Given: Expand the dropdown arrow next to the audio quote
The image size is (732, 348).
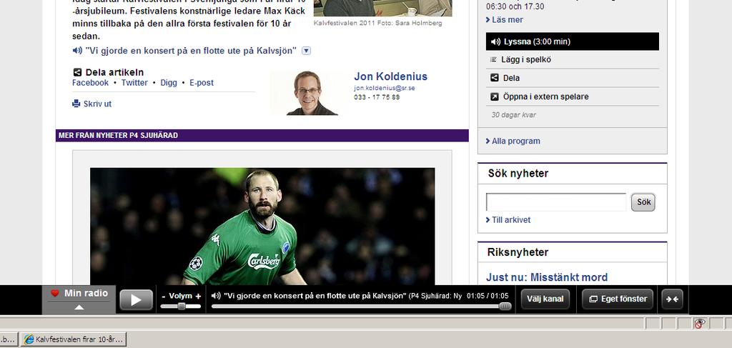Looking at the screenshot, I should (x=306, y=51).
